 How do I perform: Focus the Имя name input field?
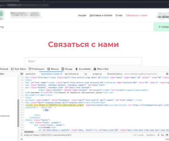pos(84,61)
